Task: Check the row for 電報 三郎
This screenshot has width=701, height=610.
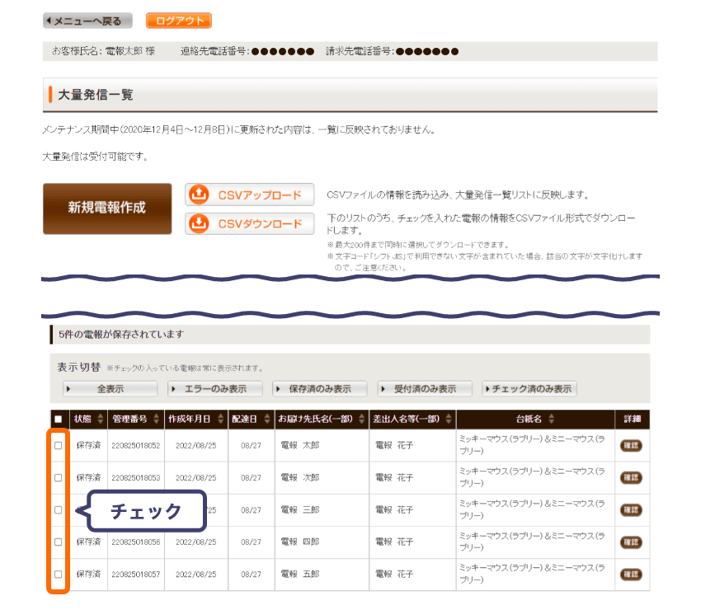Action: (58, 510)
